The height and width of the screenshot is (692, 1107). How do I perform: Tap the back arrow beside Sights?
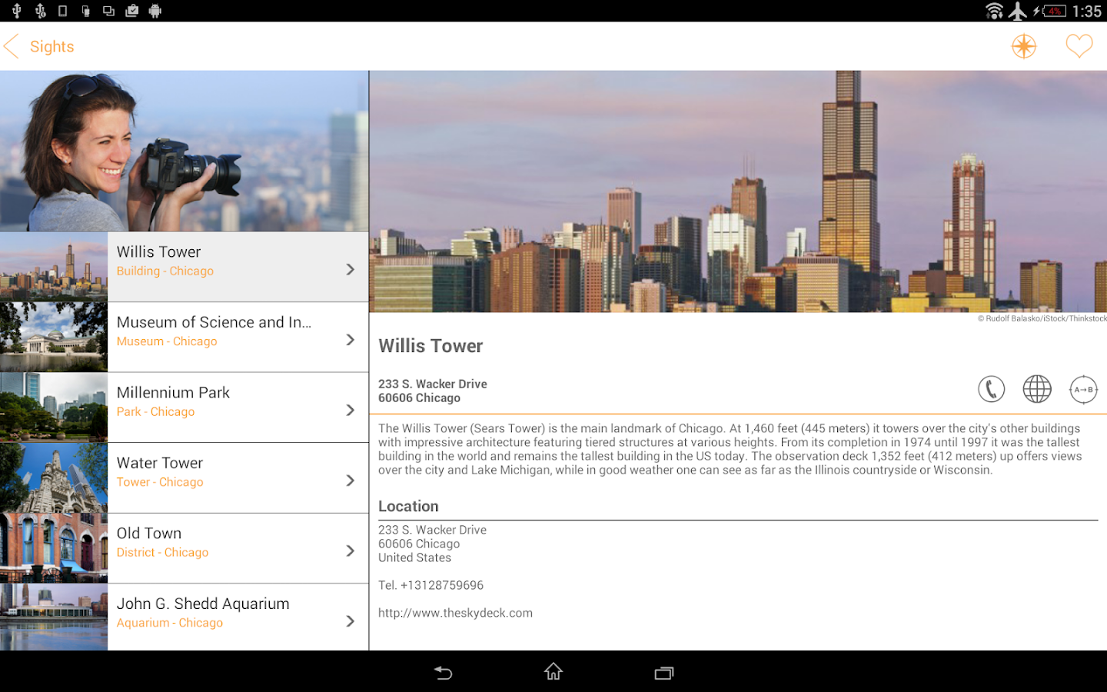tap(11, 46)
